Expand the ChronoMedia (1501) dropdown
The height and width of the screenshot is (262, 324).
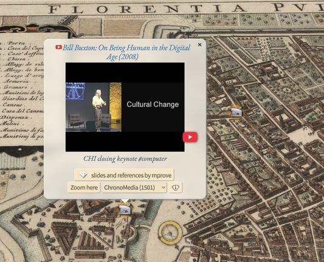[x=134, y=188]
